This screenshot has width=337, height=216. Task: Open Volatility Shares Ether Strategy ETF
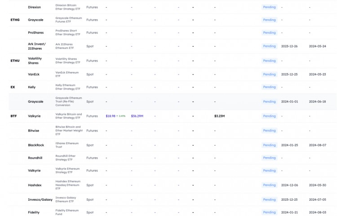point(68,61)
